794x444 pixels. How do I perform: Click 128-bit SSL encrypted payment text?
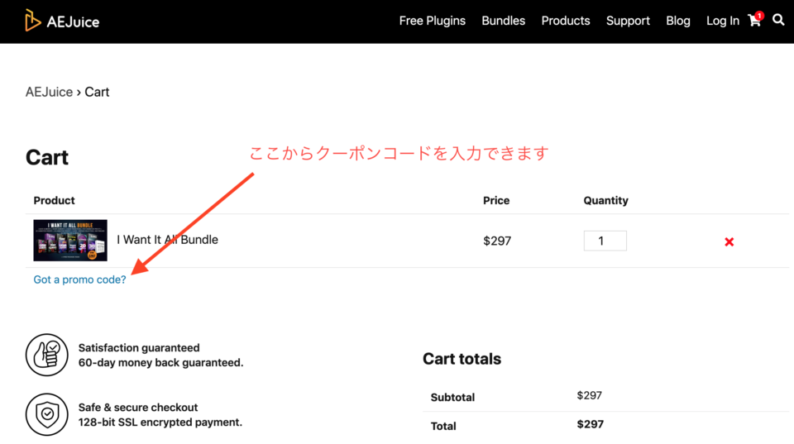(x=160, y=423)
